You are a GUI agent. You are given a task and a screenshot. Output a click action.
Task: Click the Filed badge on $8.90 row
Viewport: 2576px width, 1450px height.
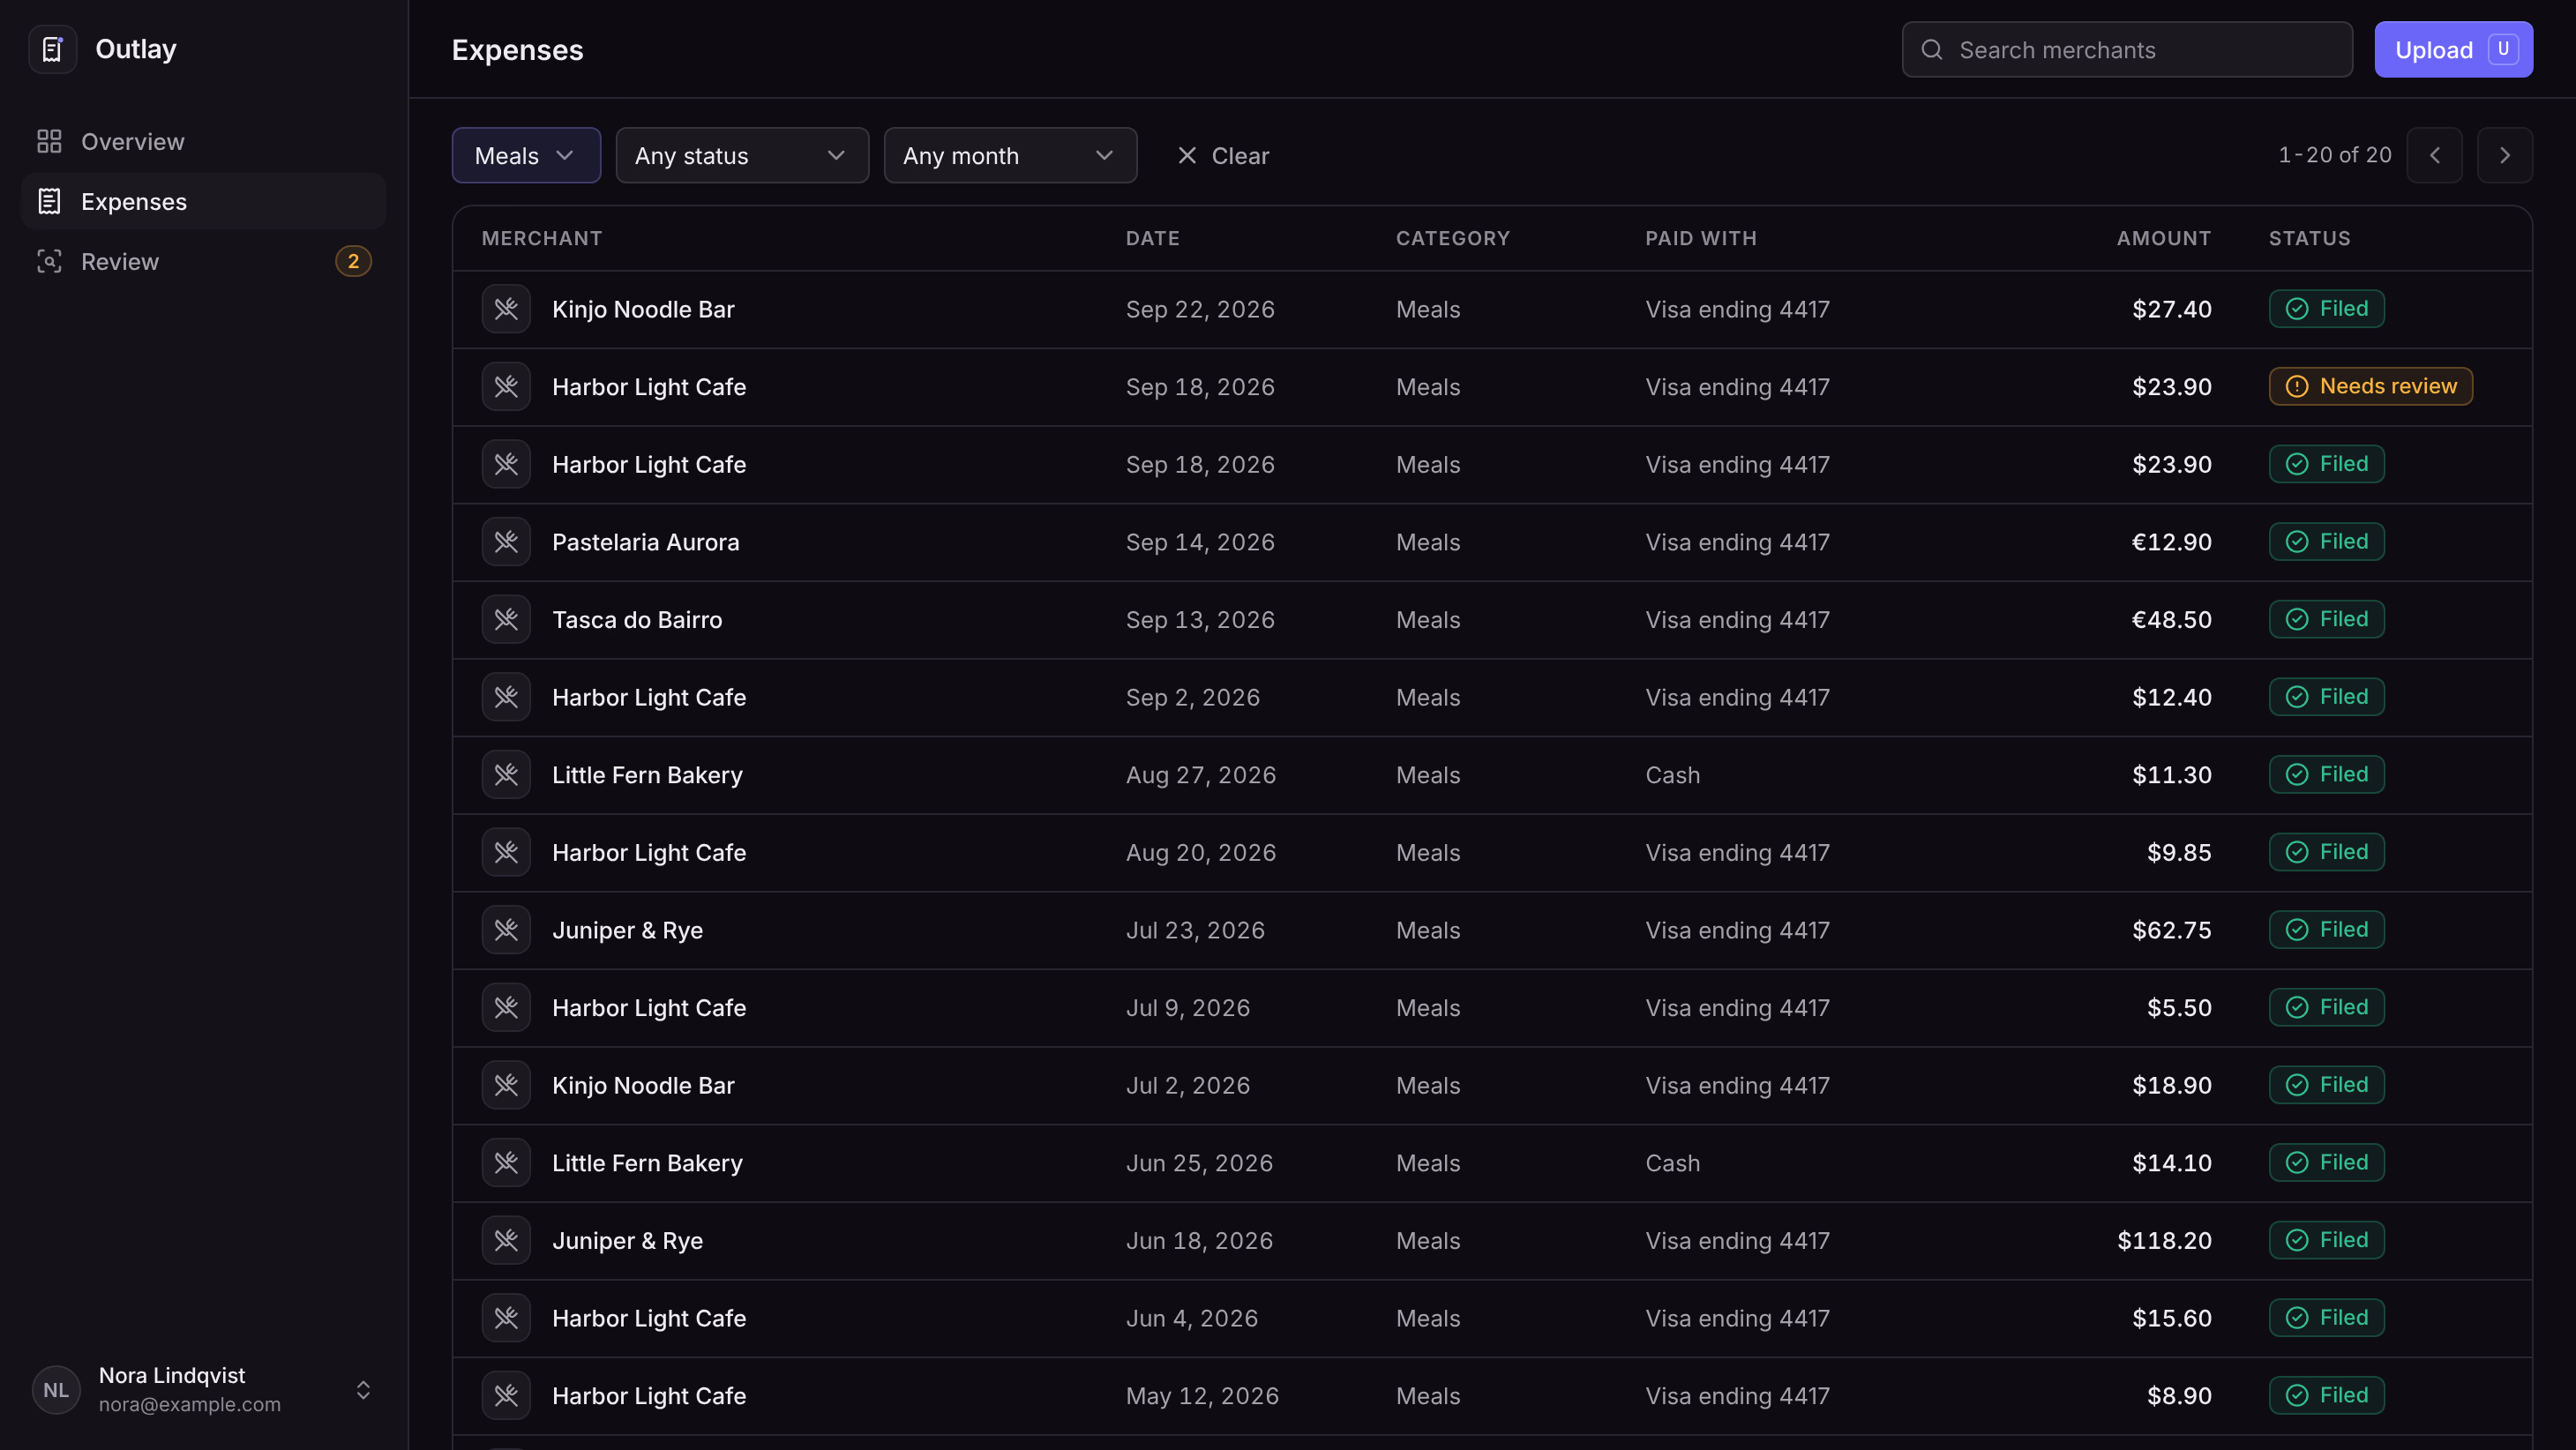tap(2326, 1395)
